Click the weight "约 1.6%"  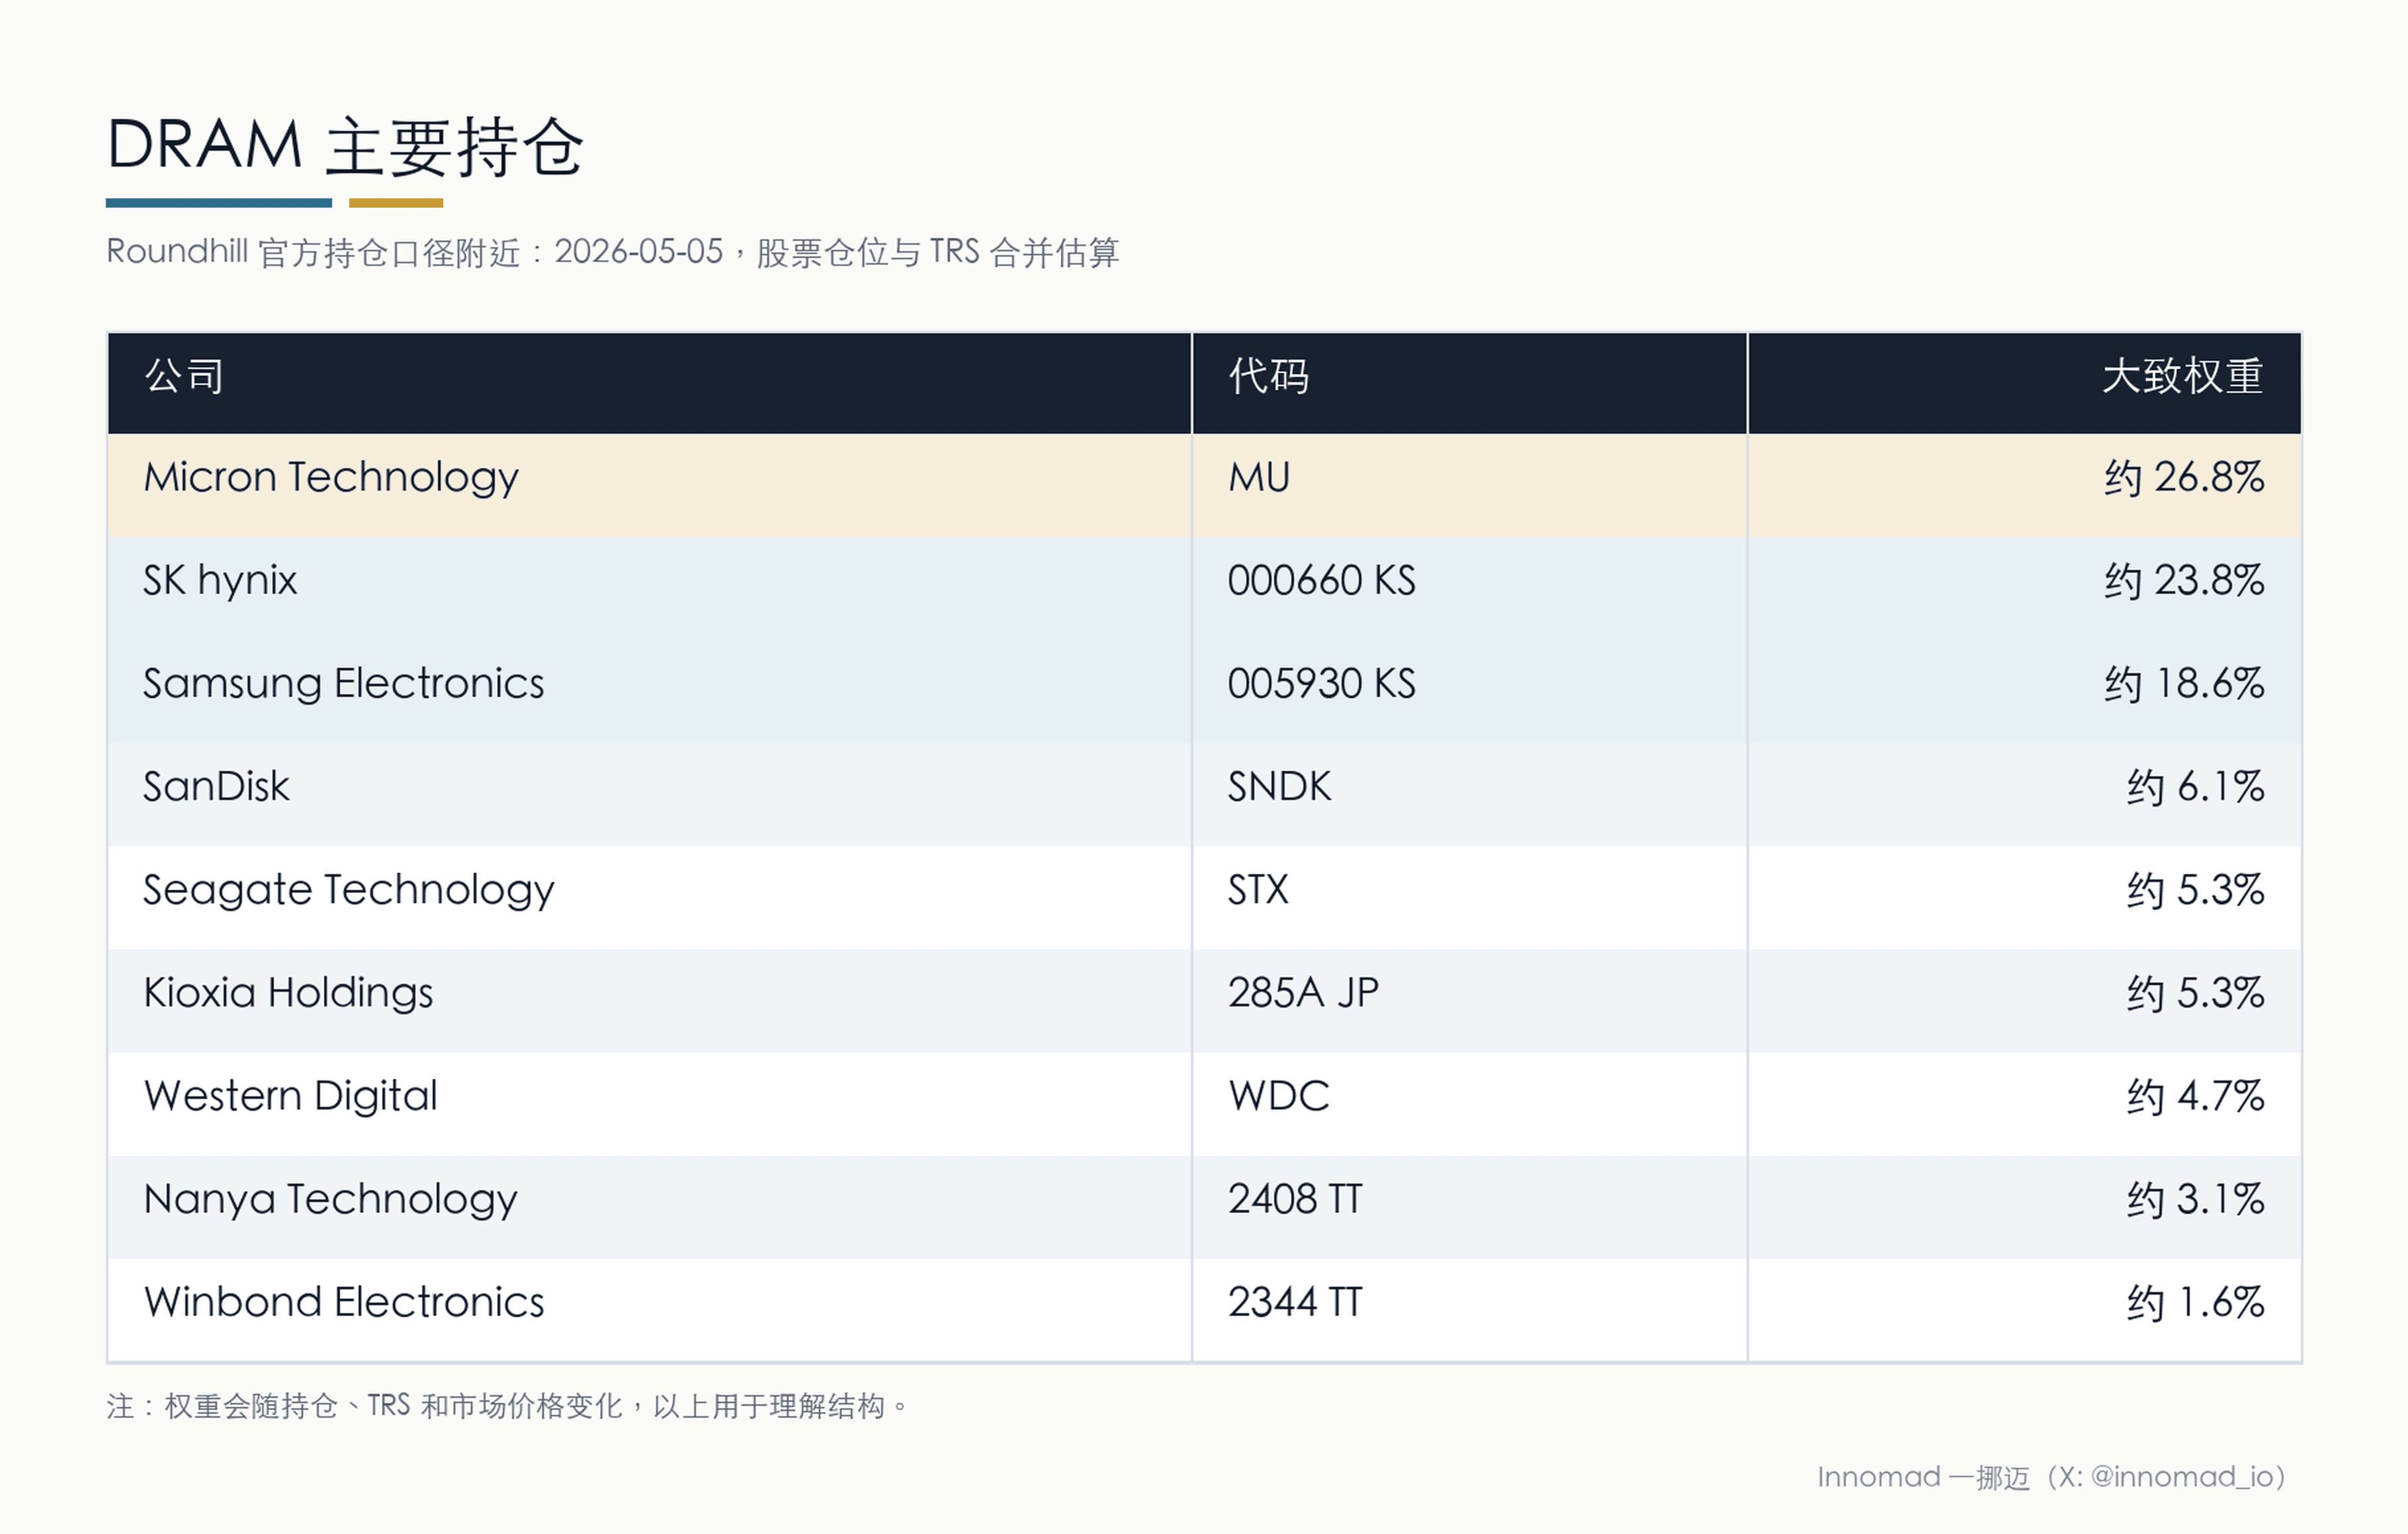point(2195,1302)
